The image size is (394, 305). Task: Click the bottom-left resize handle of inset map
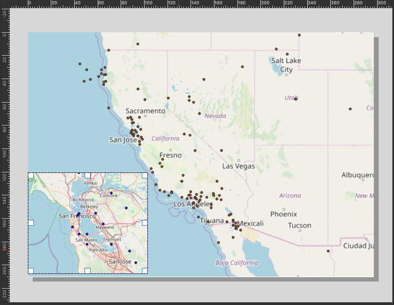tap(31, 271)
